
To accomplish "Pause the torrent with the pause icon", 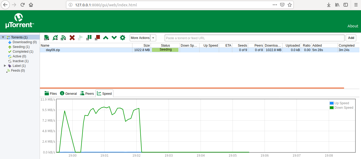I will [89, 38].
